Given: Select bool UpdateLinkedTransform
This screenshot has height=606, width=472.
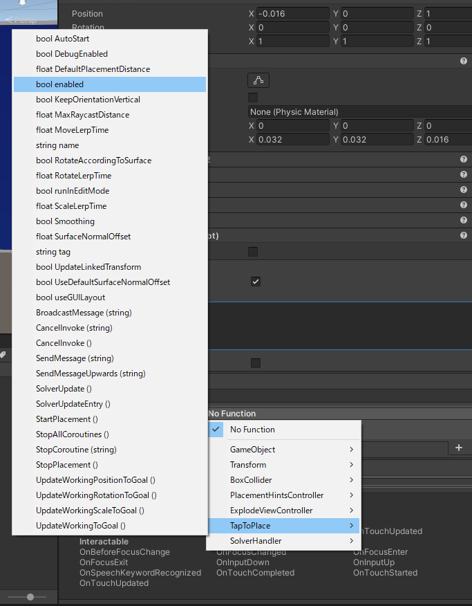Looking at the screenshot, I should [110, 267].
